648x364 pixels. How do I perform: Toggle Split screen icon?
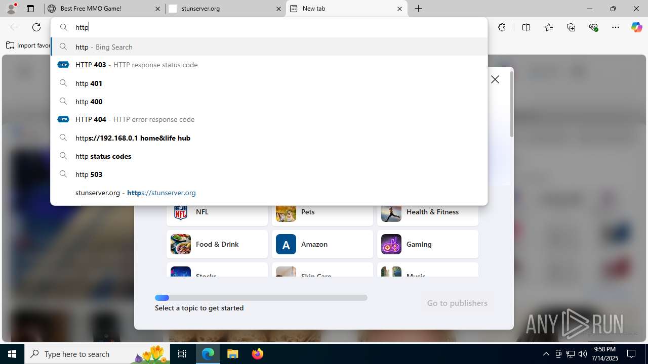[x=526, y=27]
